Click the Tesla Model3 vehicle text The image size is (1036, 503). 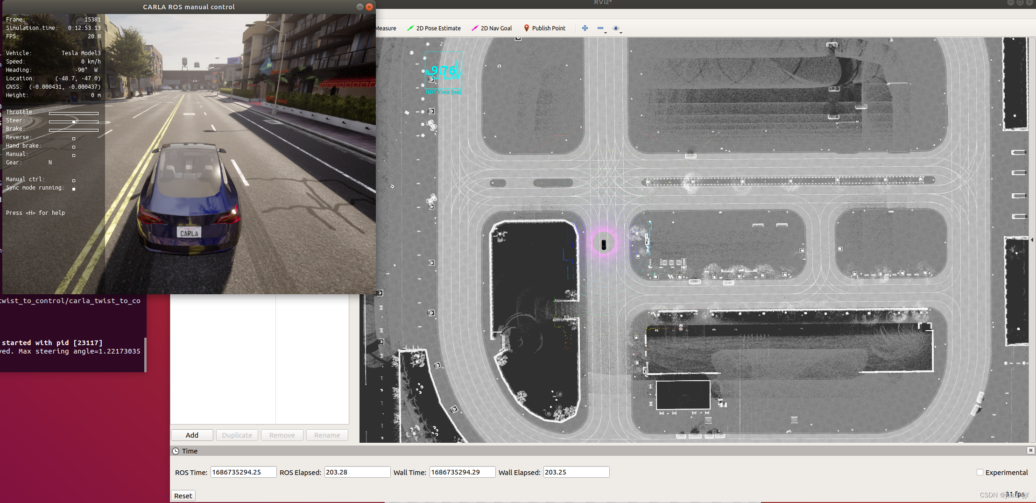pyautogui.click(x=81, y=53)
